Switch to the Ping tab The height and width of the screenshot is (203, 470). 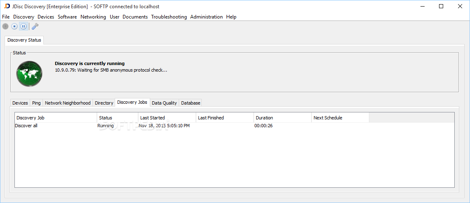tap(36, 103)
